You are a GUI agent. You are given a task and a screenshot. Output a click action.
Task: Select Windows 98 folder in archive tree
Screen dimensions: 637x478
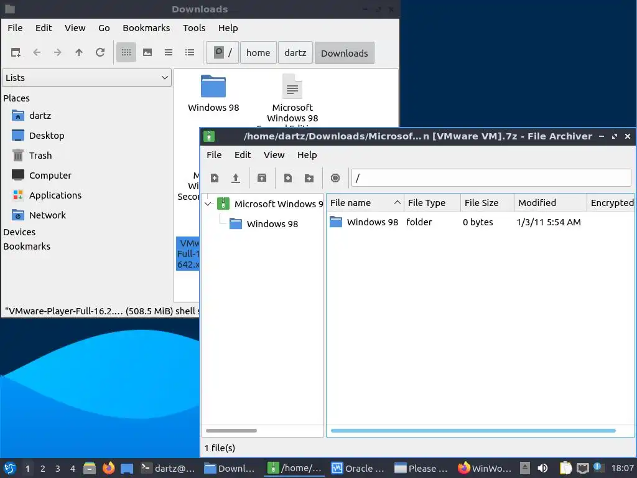pyautogui.click(x=264, y=224)
